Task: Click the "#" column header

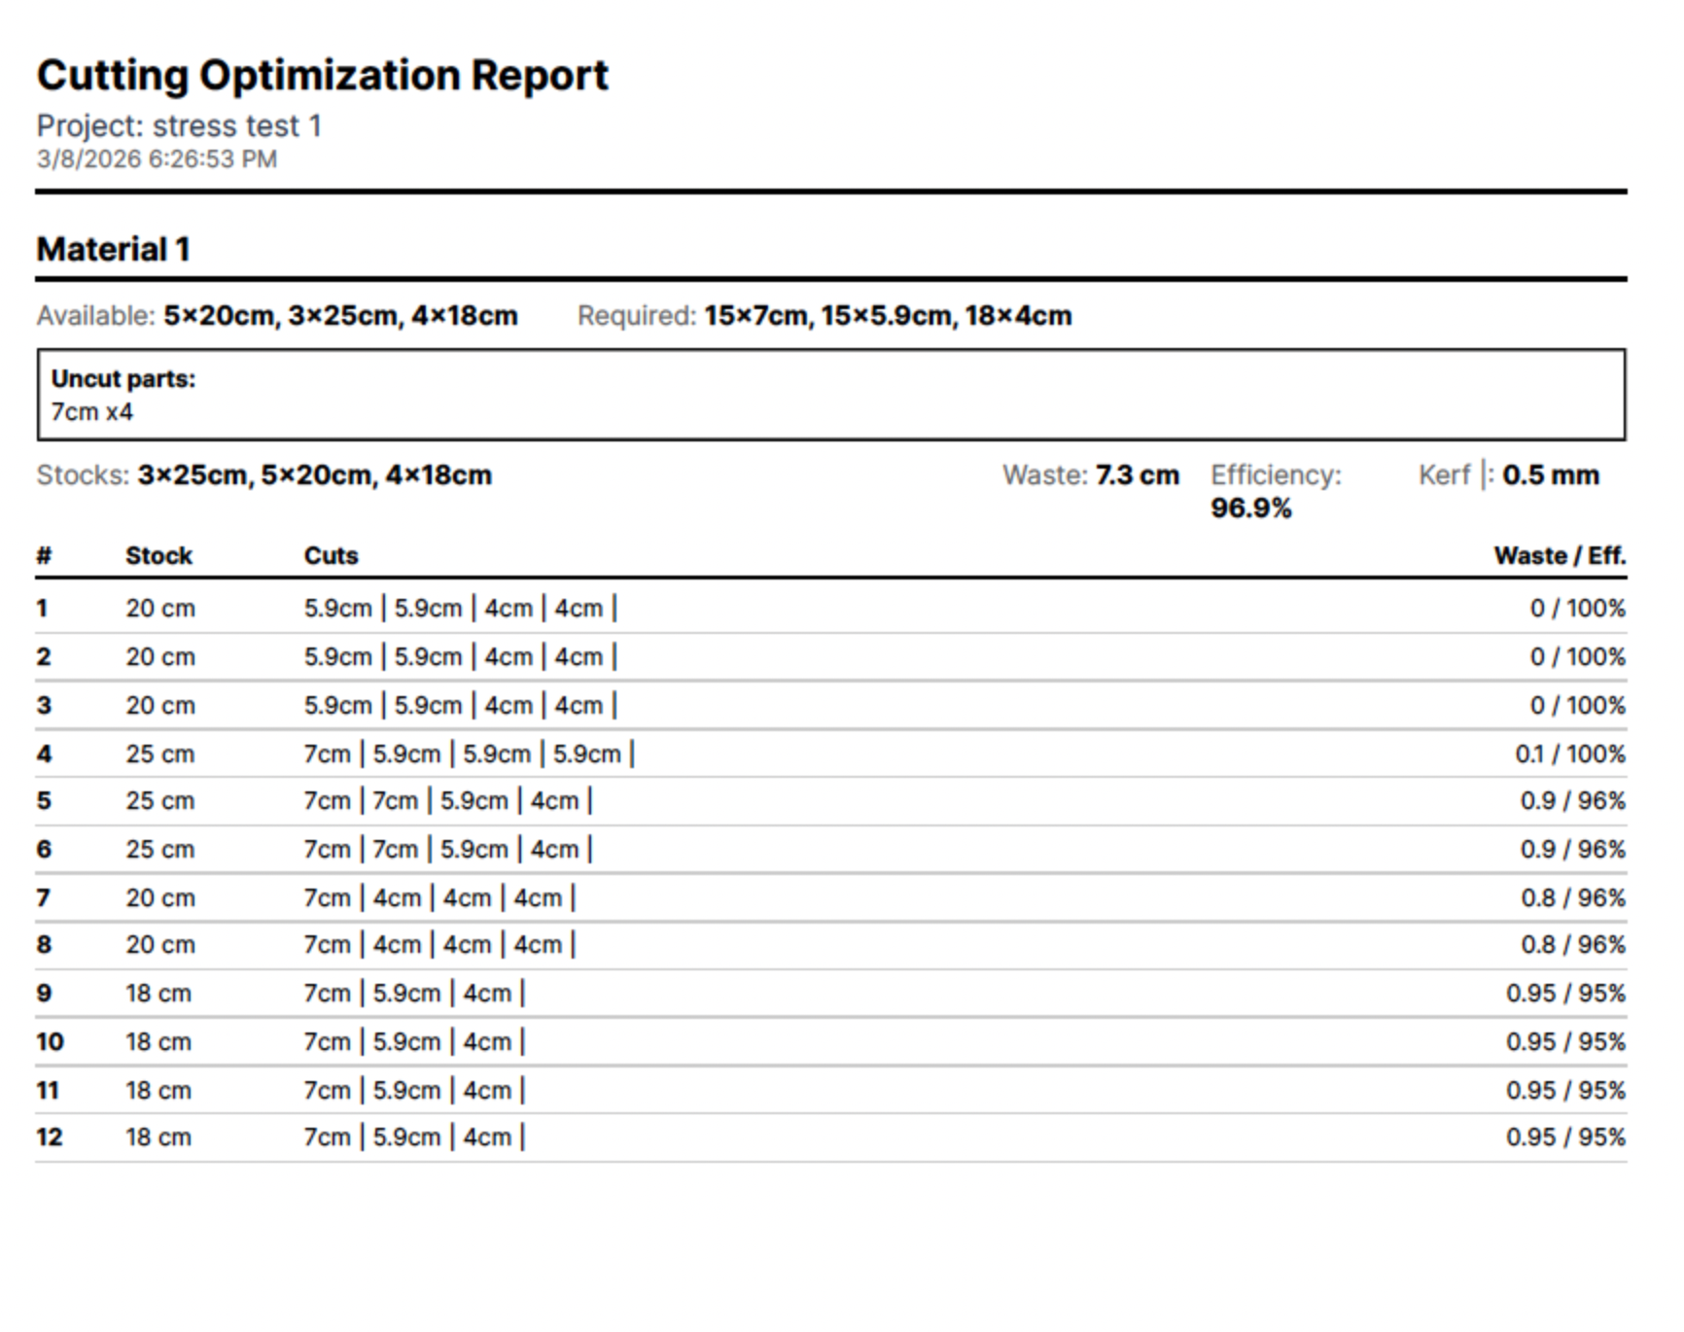Action: 44,556
